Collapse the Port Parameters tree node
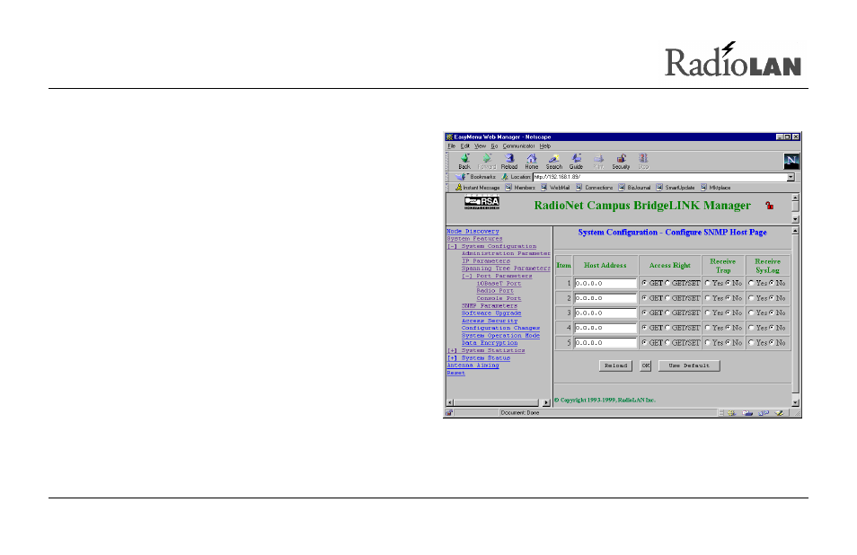The image size is (857, 555). tap(467, 276)
